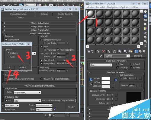Click Put to Library icon

point(120,51)
